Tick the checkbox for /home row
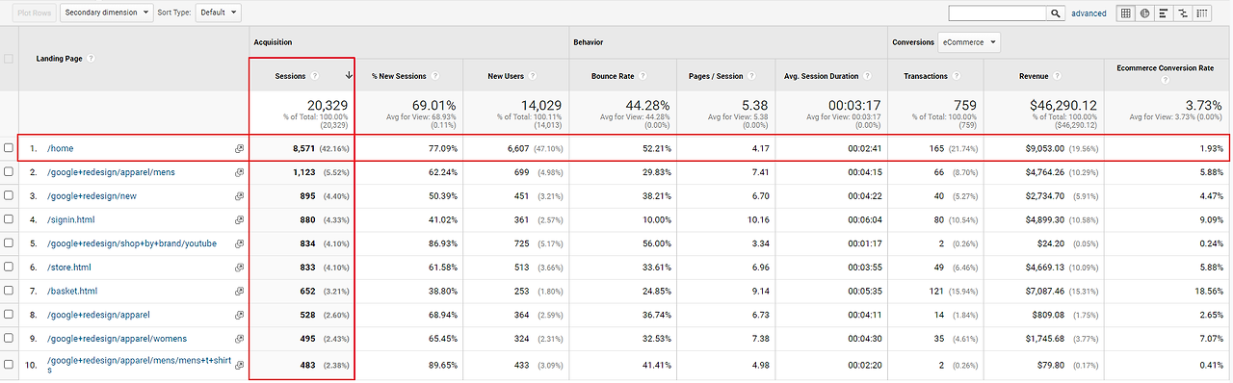Screen dimensions: 1233x383 tap(9, 148)
